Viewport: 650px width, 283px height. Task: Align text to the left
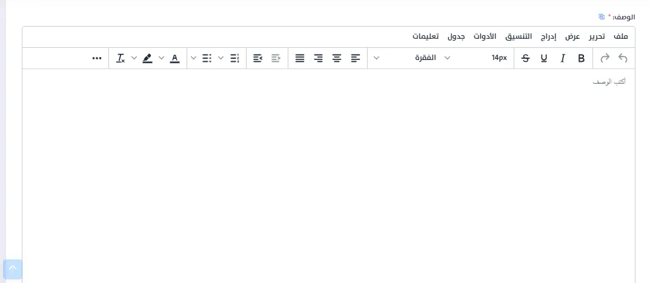point(356,58)
